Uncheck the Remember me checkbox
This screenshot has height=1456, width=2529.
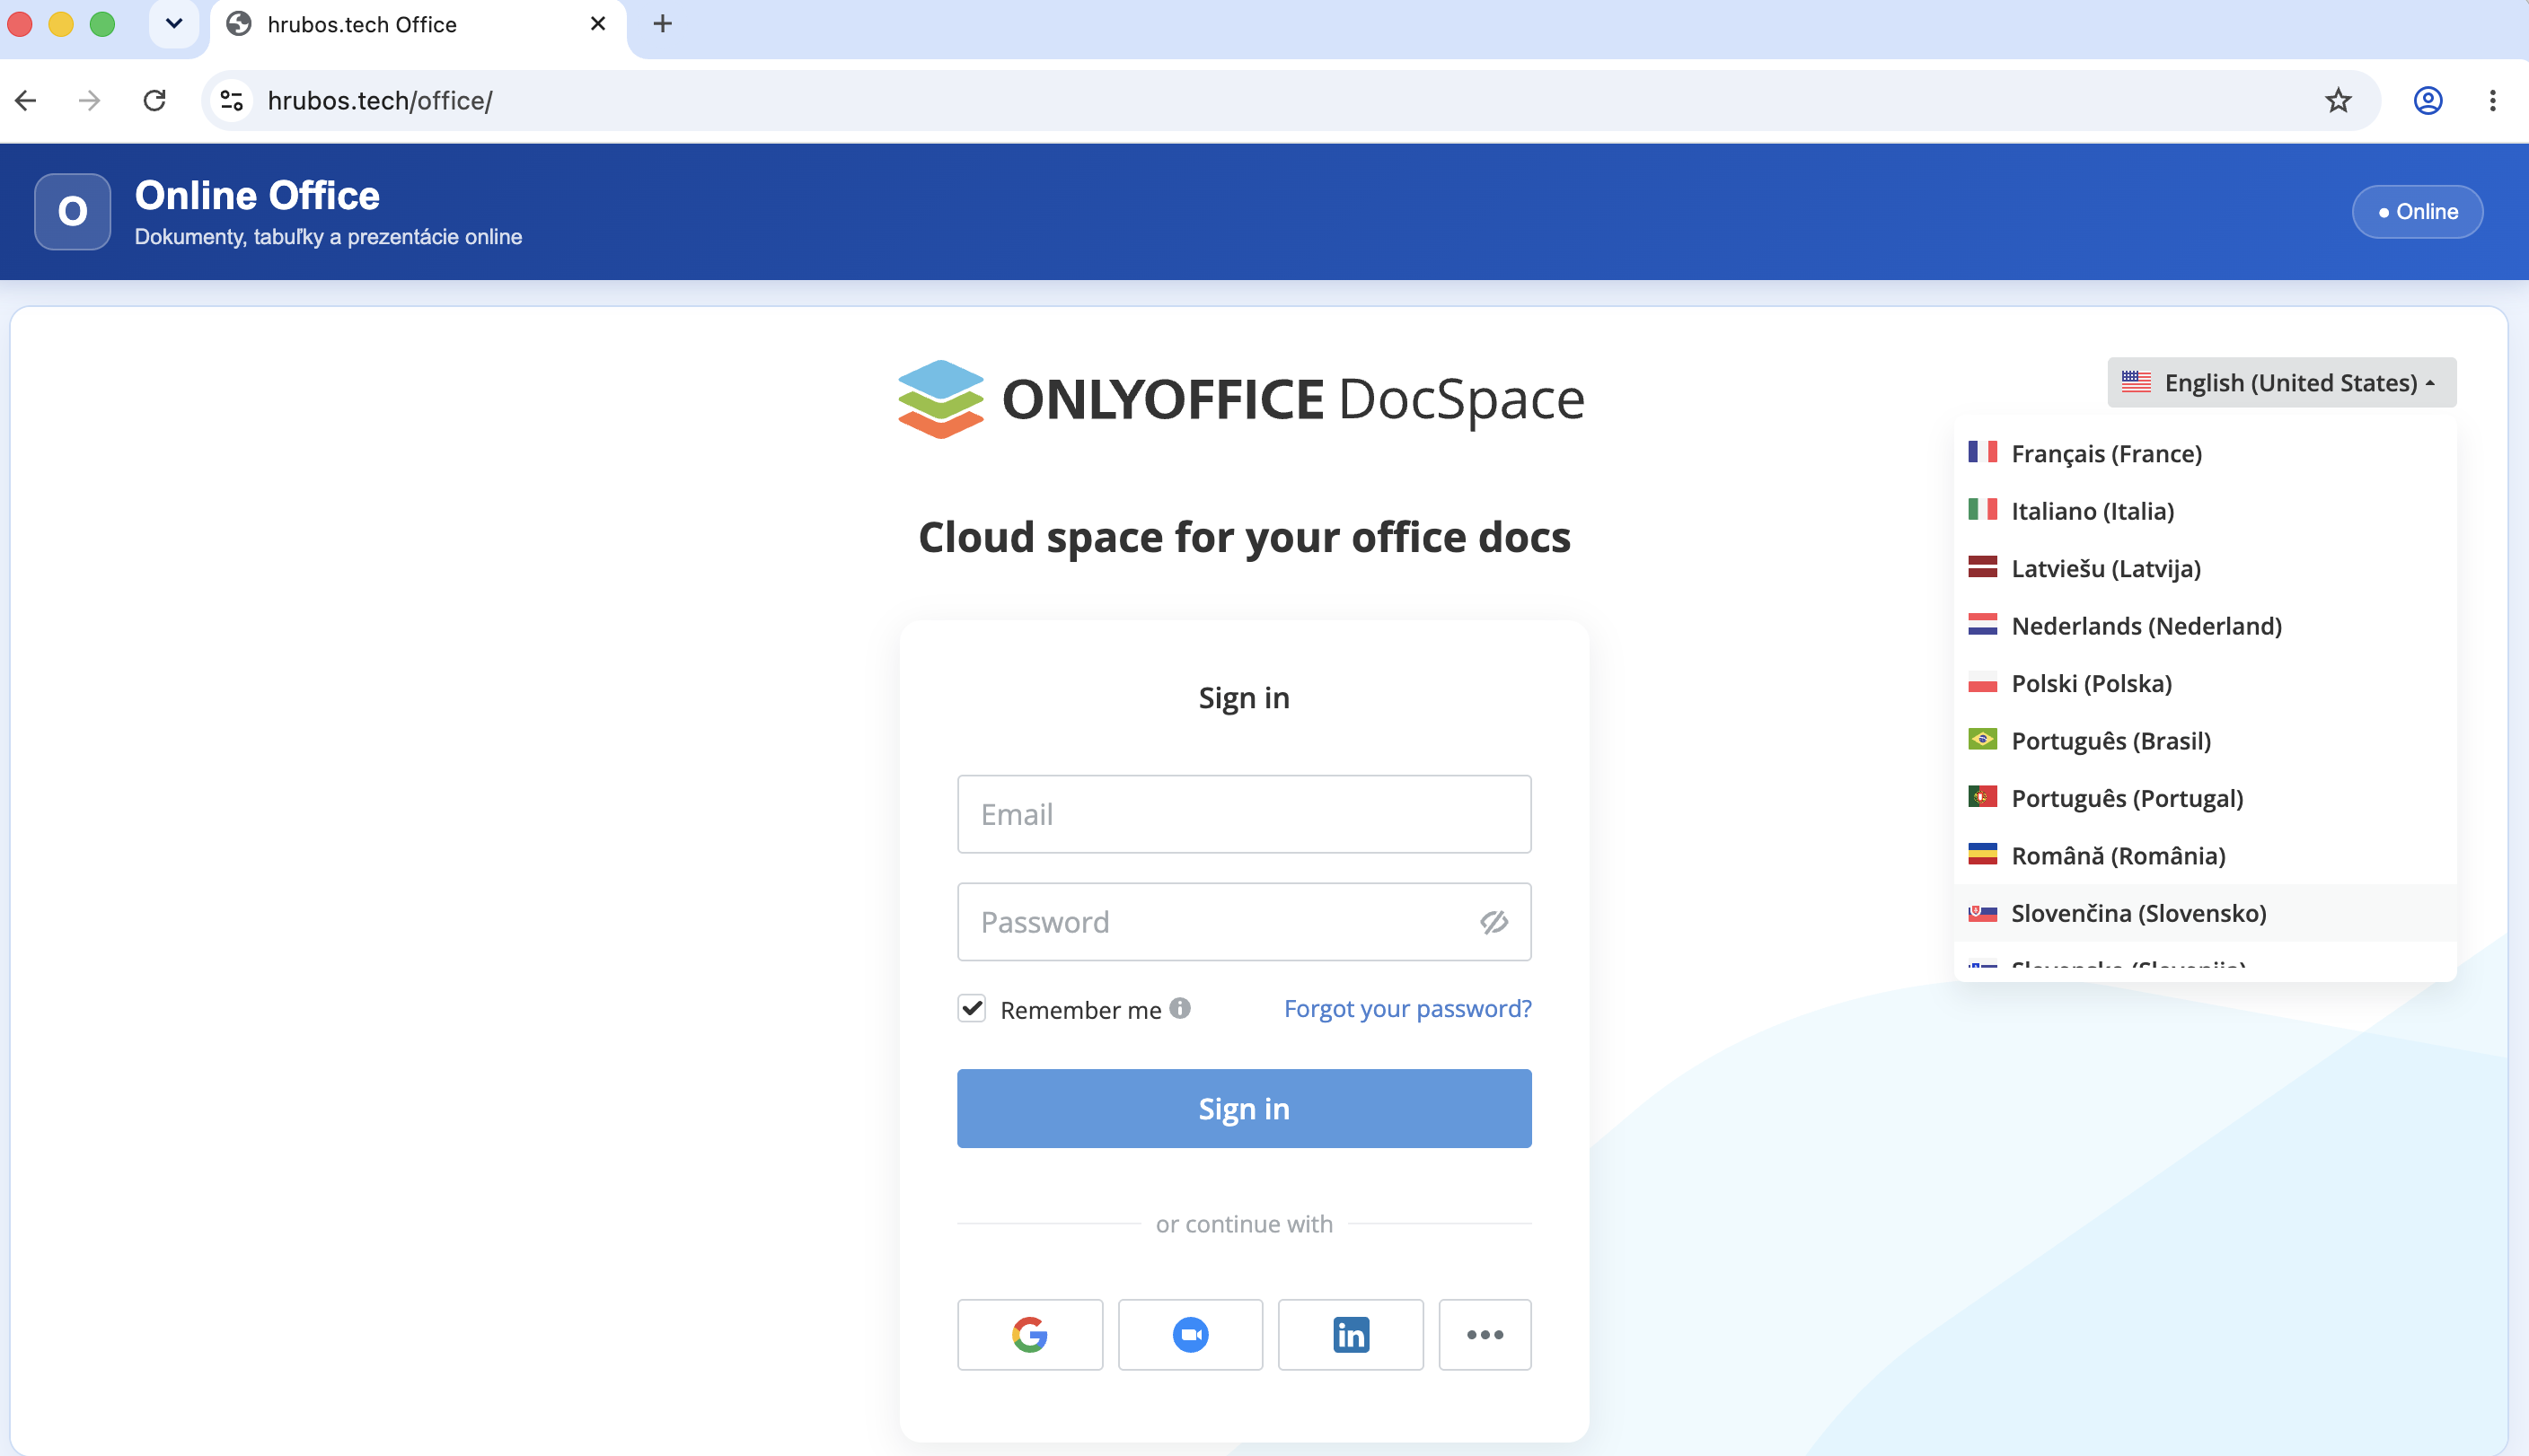click(x=972, y=1008)
